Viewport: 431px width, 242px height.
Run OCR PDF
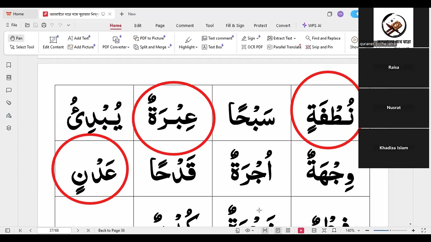[252, 47]
